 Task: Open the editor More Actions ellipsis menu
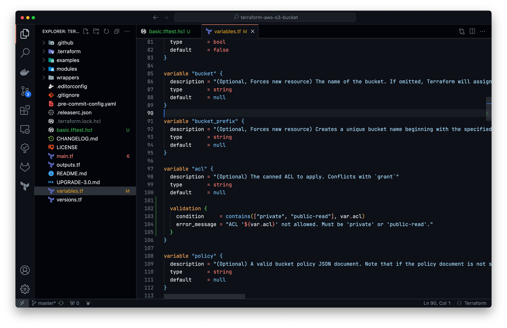[483, 31]
